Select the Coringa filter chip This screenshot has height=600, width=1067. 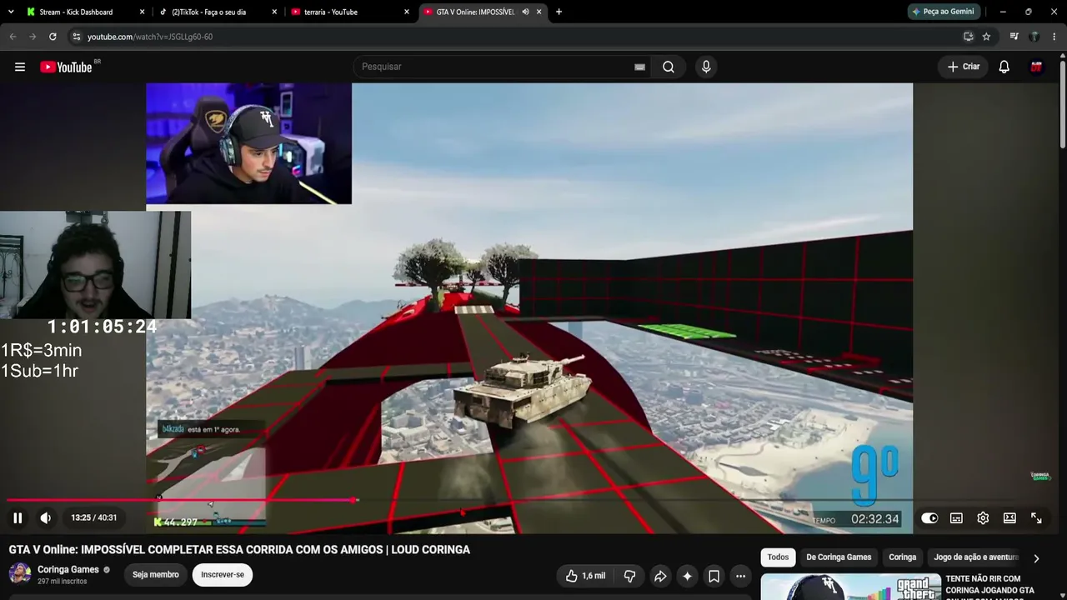pos(902,557)
